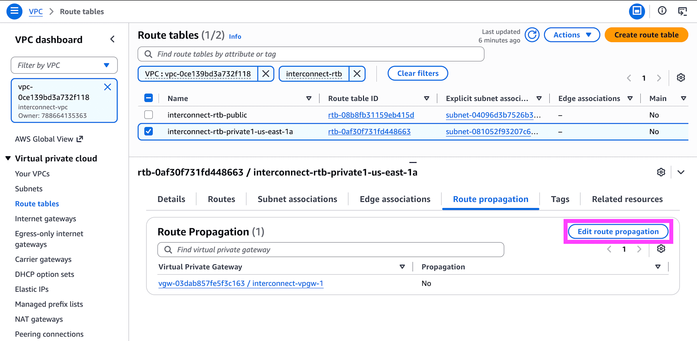Viewport: 697px width, 341px height.
Task: Open route tables preferences gear
Action: (x=681, y=78)
